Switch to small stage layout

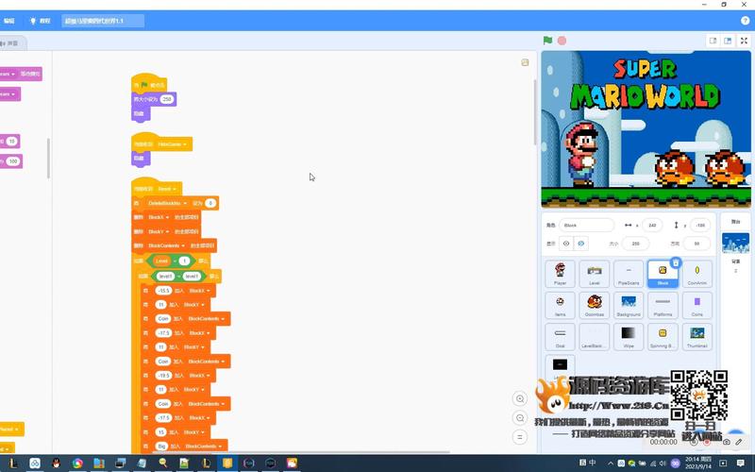713,41
